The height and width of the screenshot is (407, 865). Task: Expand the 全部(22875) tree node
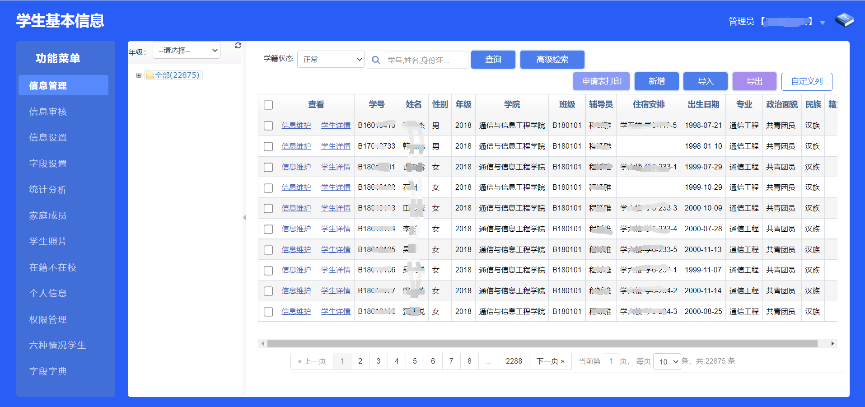(139, 75)
